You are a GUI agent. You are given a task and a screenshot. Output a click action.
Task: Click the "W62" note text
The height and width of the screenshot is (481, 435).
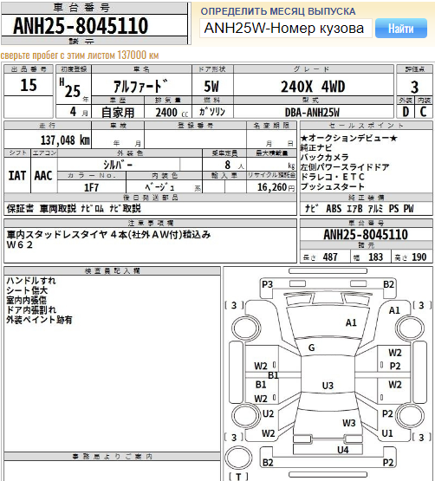pos(19,244)
